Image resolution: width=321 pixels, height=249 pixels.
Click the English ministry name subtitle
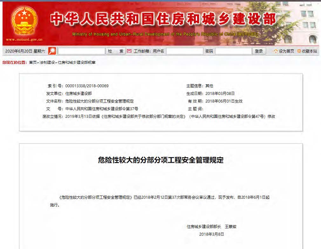pos(165,34)
